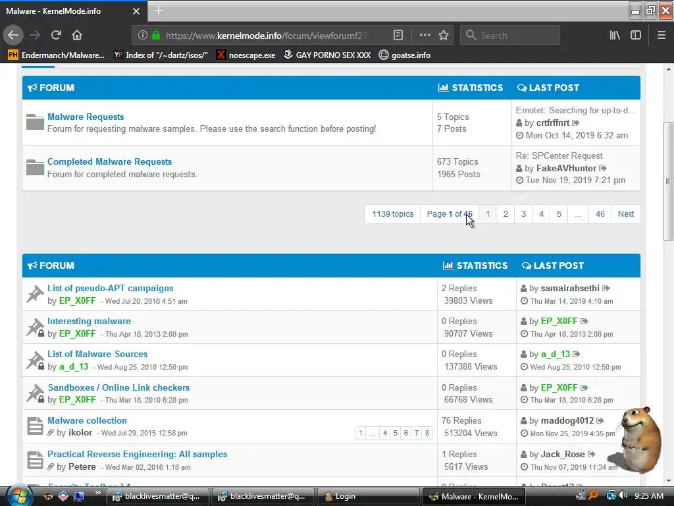Click the taskbar clock 9:25 AM

coord(649,495)
